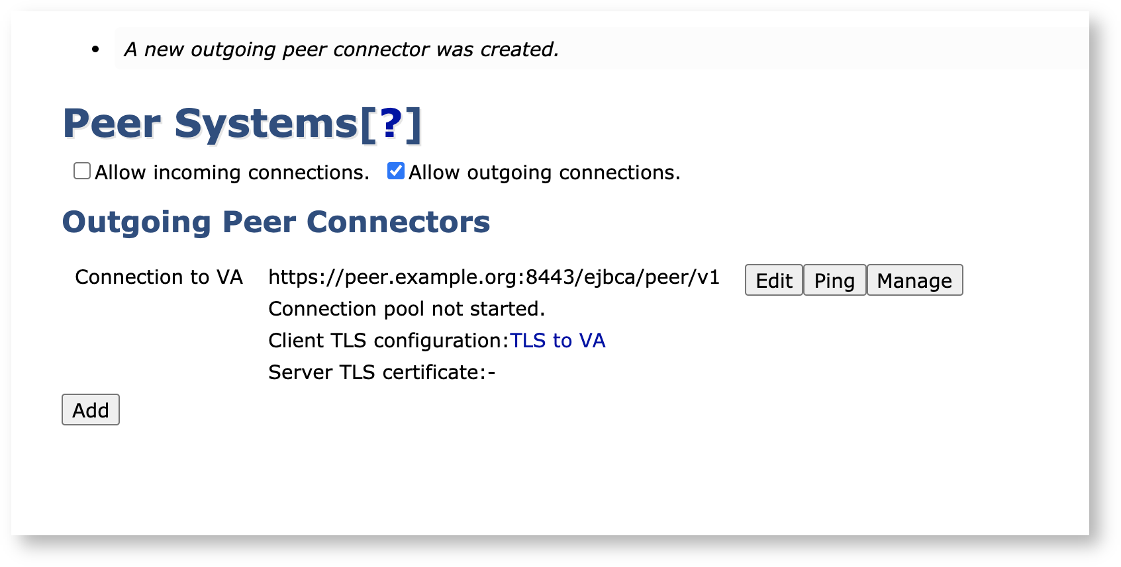Click the peer.example.org URL text

pos(493,277)
